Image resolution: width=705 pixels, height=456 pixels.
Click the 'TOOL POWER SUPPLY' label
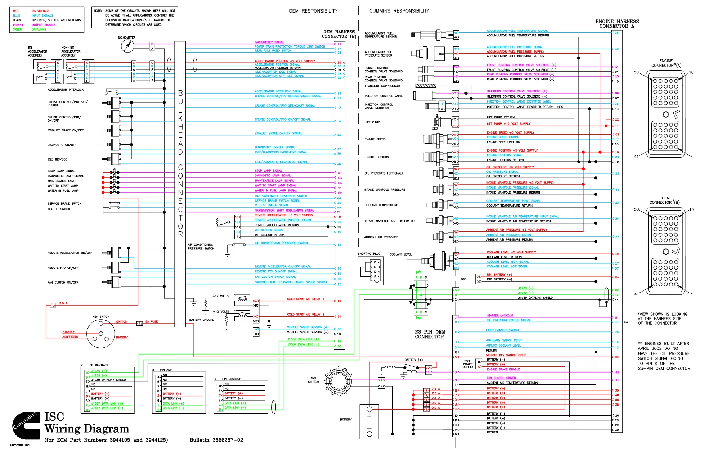pyautogui.click(x=468, y=364)
